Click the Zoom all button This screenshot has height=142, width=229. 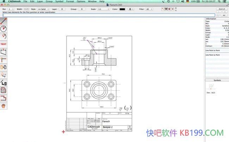pos(222,9)
